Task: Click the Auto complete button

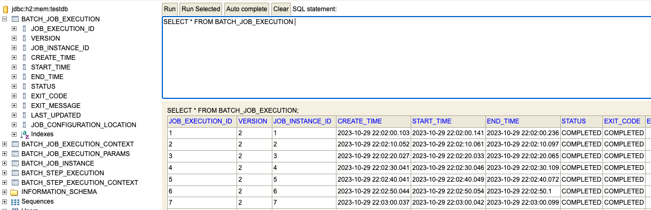Action: (x=247, y=9)
